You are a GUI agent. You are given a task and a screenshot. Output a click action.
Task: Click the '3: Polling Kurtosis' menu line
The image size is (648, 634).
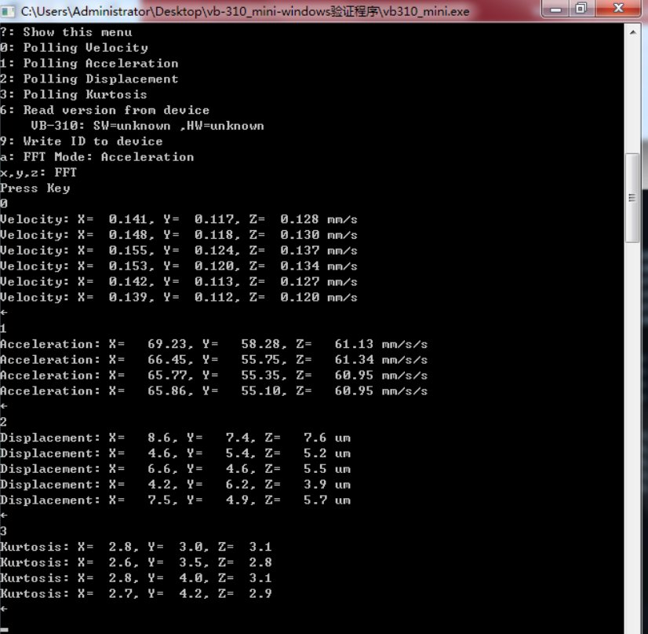[74, 94]
